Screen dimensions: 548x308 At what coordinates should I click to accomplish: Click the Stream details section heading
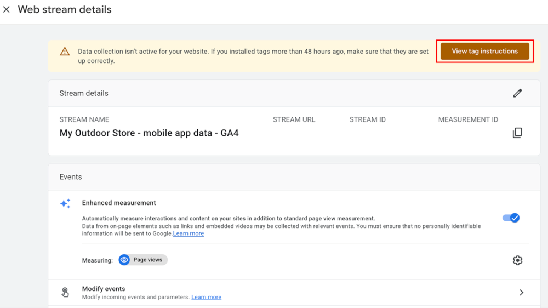pos(84,93)
